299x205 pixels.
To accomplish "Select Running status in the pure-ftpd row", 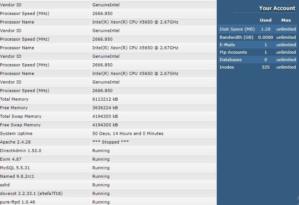I will (x=101, y=202).
